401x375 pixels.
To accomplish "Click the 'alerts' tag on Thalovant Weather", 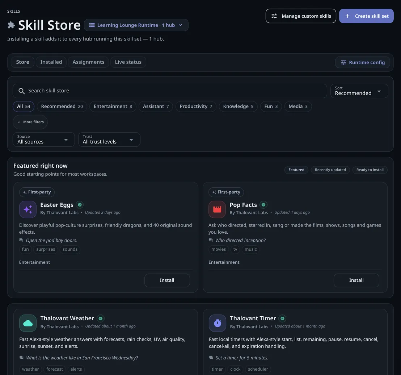I will pyautogui.click(x=76, y=369).
